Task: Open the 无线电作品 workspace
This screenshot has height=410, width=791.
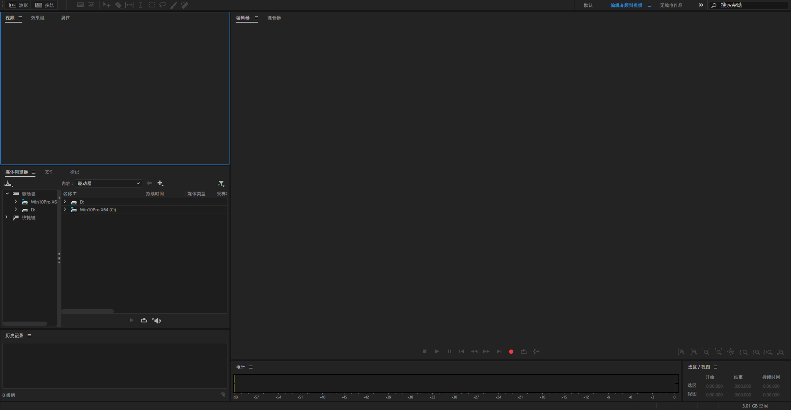Action: (672, 5)
